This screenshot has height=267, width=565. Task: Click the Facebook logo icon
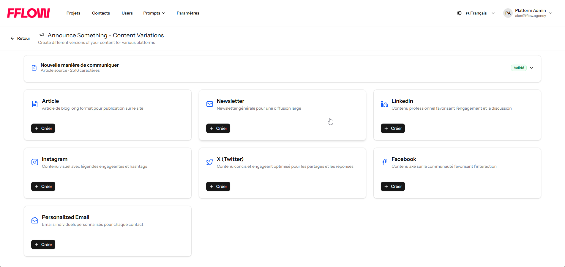point(384,162)
